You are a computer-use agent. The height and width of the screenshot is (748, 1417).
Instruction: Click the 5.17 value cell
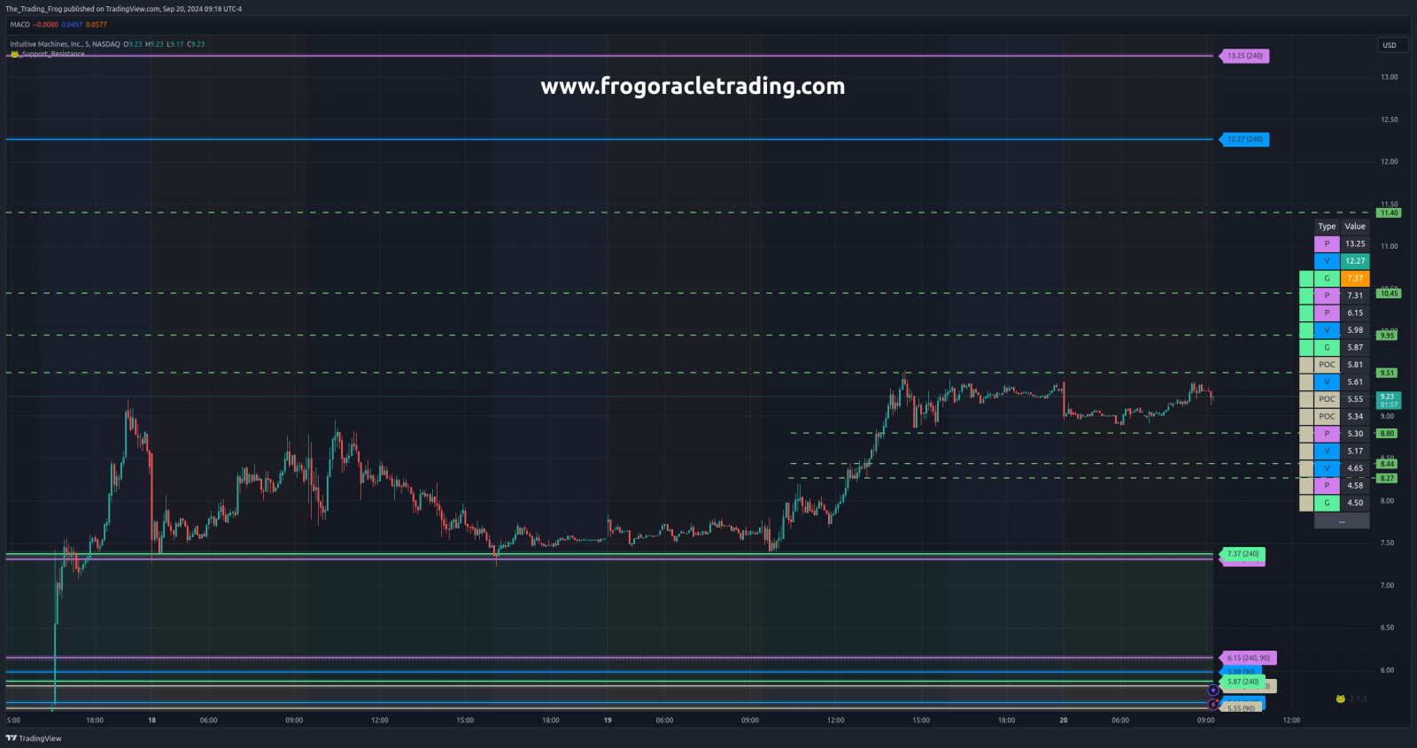(1355, 451)
